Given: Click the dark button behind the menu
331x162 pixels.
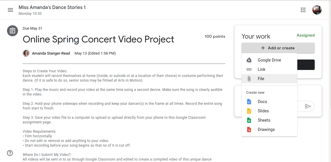Looking at the screenshot, I should point(306,65).
